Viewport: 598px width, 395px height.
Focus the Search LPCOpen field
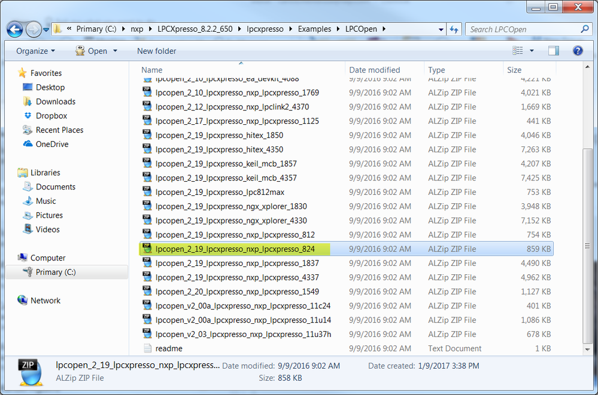pos(523,29)
